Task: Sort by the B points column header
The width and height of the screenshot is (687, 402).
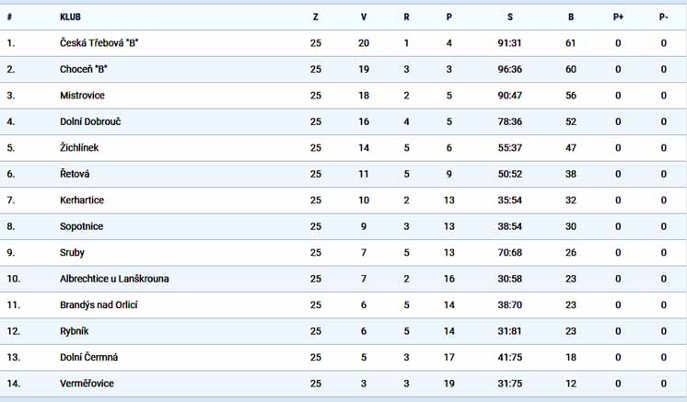Action: 570,17
